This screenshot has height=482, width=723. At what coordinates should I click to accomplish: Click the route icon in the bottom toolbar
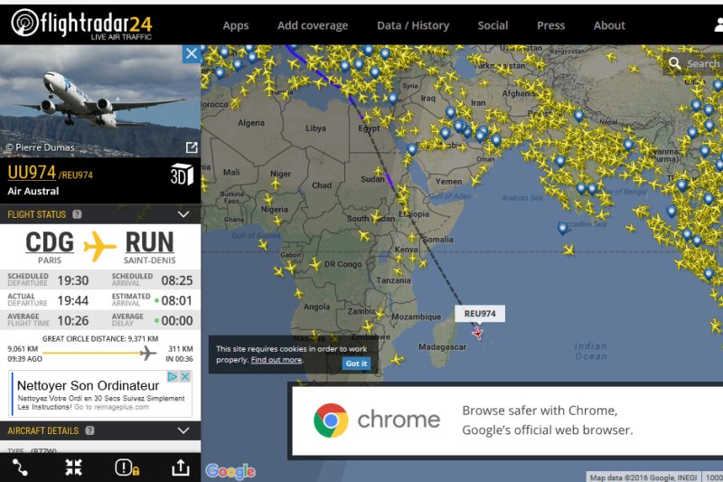point(20,467)
